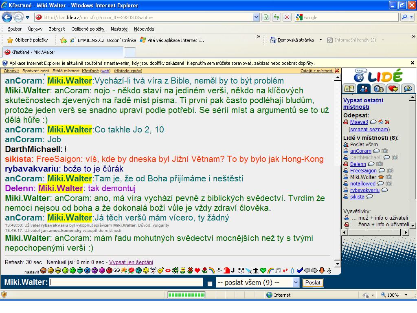The width and height of the screenshot is (417, 313).
Task: Insert the question mark emoticon
Action: point(138,271)
